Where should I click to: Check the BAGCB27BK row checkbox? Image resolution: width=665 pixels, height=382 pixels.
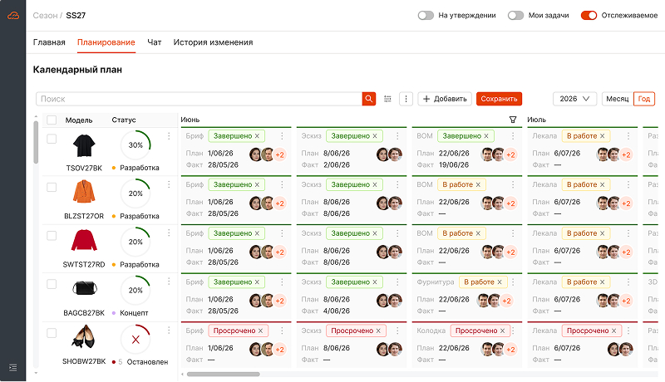point(52,284)
